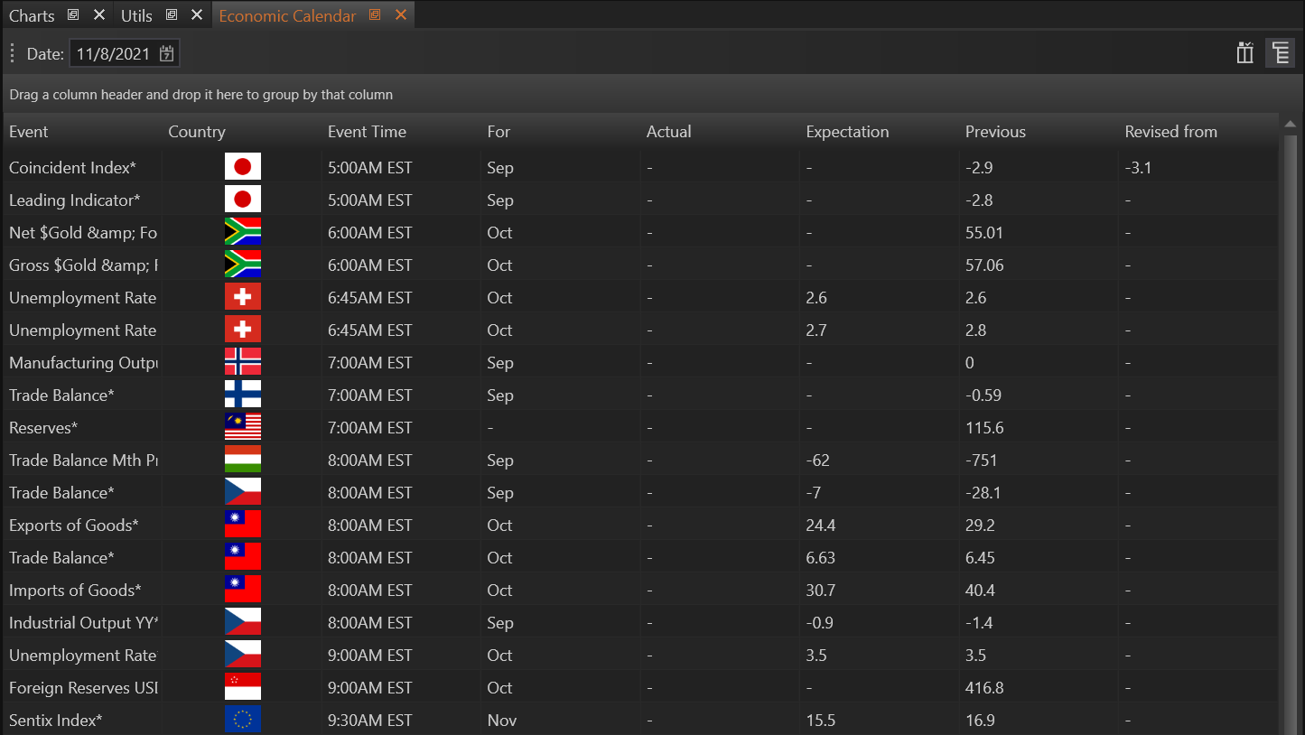This screenshot has height=735, width=1305.
Task: Sort by the Event Time column header
Action: coord(367,132)
